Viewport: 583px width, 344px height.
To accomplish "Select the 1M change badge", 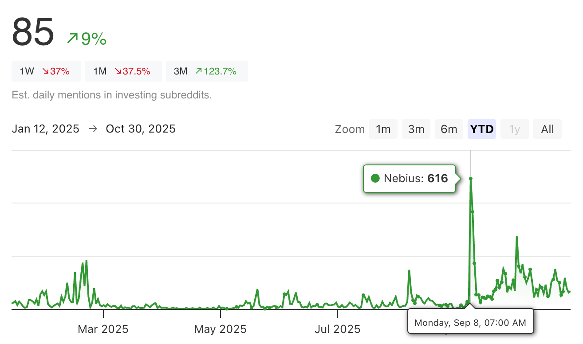I will [124, 71].
